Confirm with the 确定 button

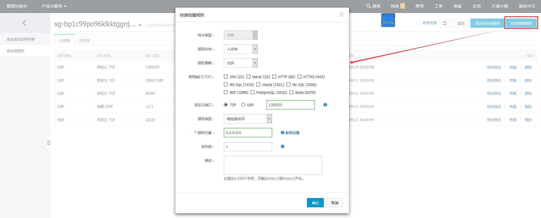(315, 203)
